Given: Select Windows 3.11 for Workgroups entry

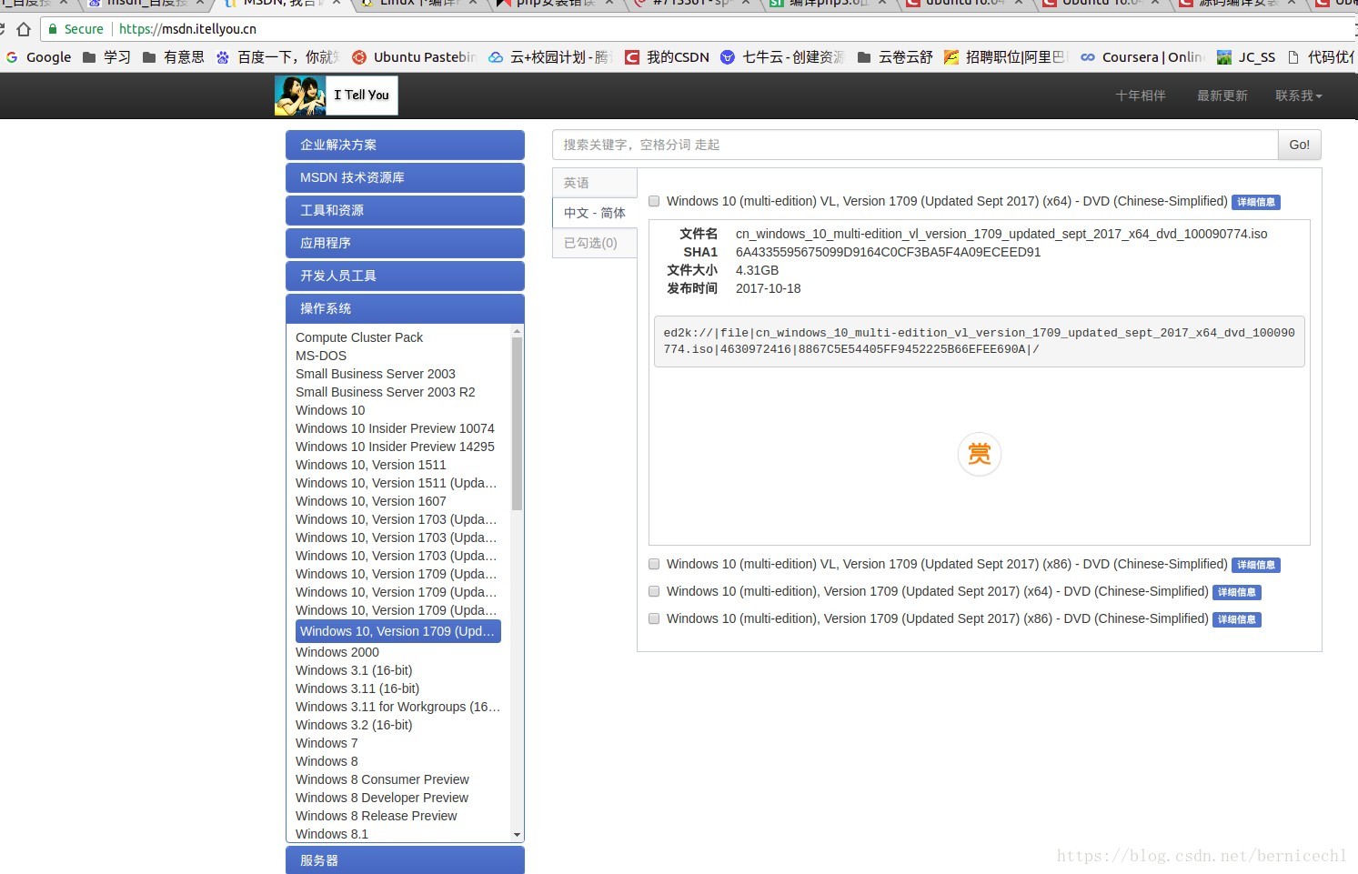Looking at the screenshot, I should point(397,707).
